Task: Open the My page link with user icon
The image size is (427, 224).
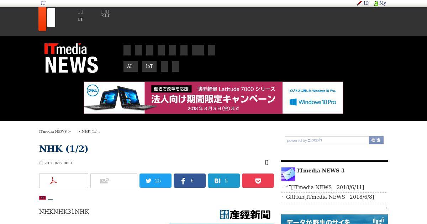Action: [380, 3]
